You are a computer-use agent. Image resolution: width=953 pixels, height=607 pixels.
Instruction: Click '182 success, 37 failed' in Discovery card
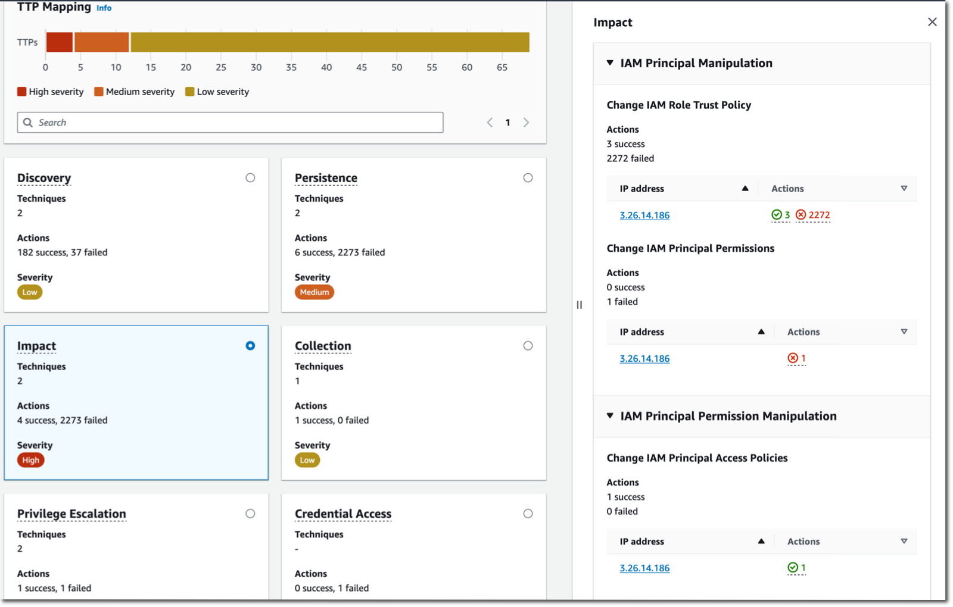(x=63, y=252)
